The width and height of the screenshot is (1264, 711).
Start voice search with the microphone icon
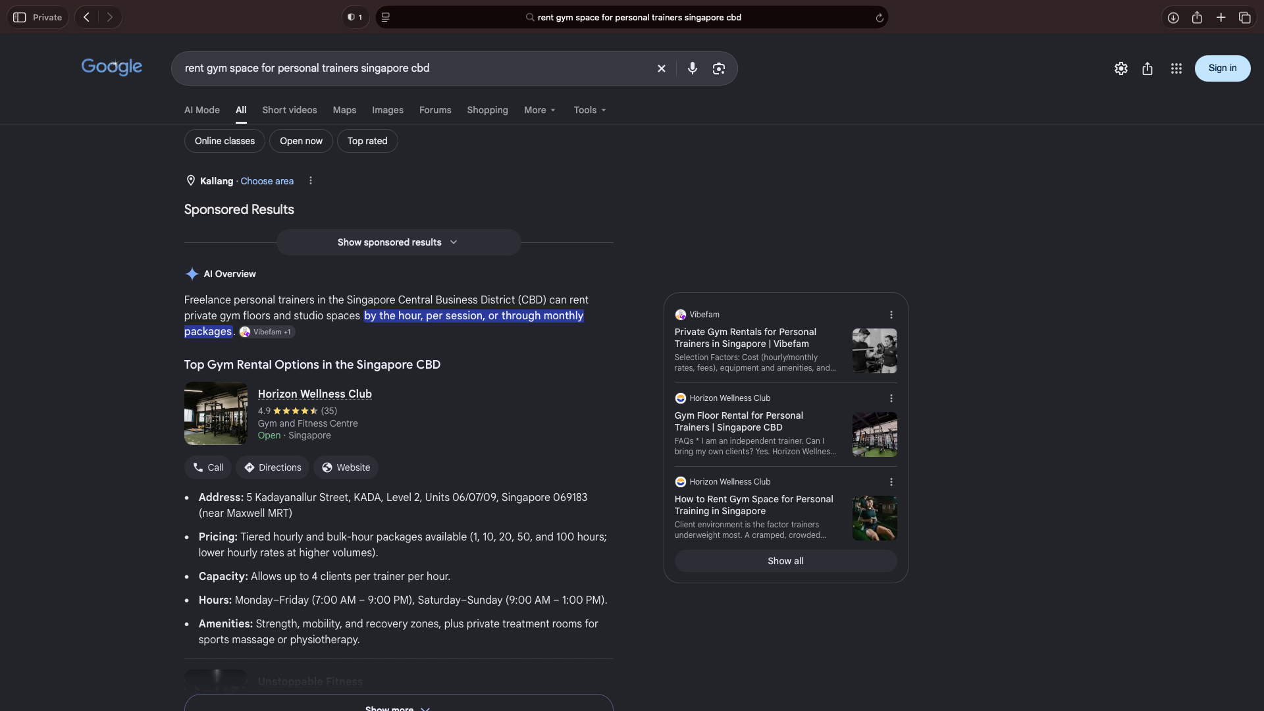[x=692, y=68]
